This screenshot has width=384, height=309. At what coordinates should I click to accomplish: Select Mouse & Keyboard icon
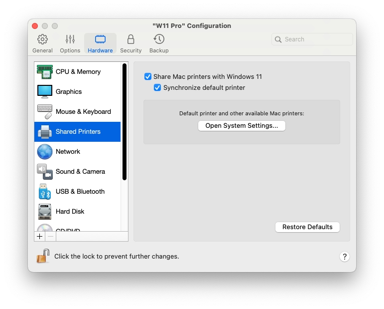[x=45, y=112]
